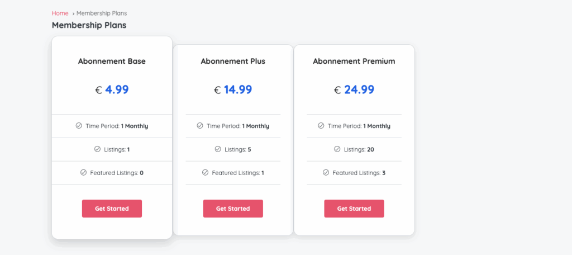
Task: Click the Membership Plans breadcrumb text
Action: 102,13
